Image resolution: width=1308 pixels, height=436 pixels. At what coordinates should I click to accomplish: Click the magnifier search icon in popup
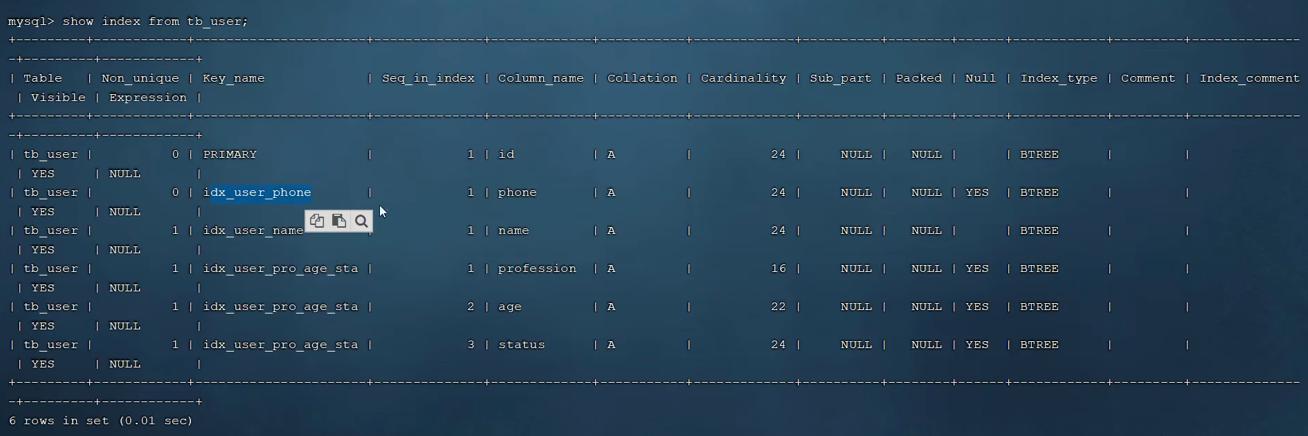pyautogui.click(x=361, y=221)
